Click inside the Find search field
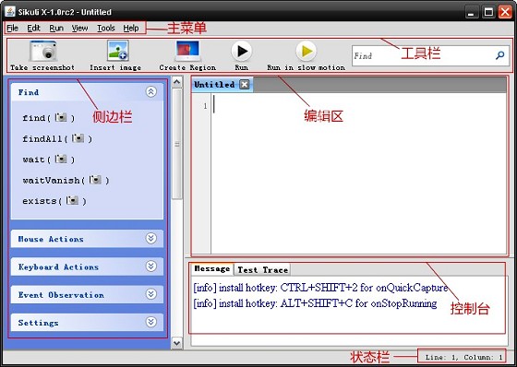Screen dimensions: 517x367 pyautogui.click(x=423, y=55)
